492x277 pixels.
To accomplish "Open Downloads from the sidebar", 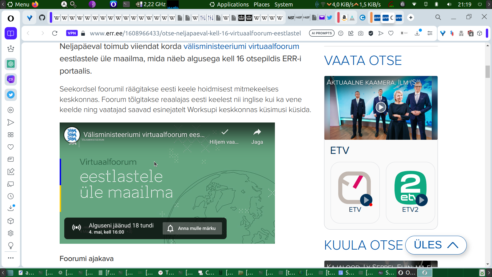I will 11,208.
